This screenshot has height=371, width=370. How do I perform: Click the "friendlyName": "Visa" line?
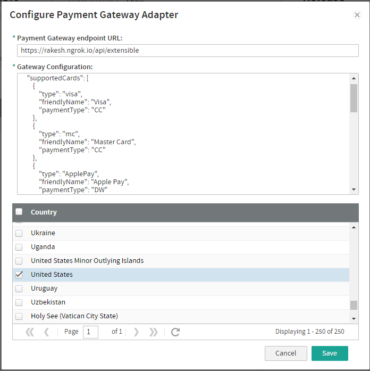coord(75,102)
